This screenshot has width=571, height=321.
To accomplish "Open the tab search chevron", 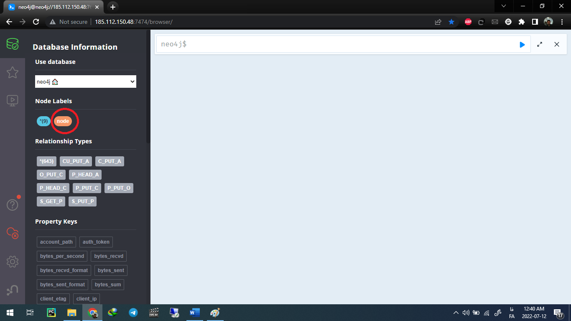I will coord(504,6).
